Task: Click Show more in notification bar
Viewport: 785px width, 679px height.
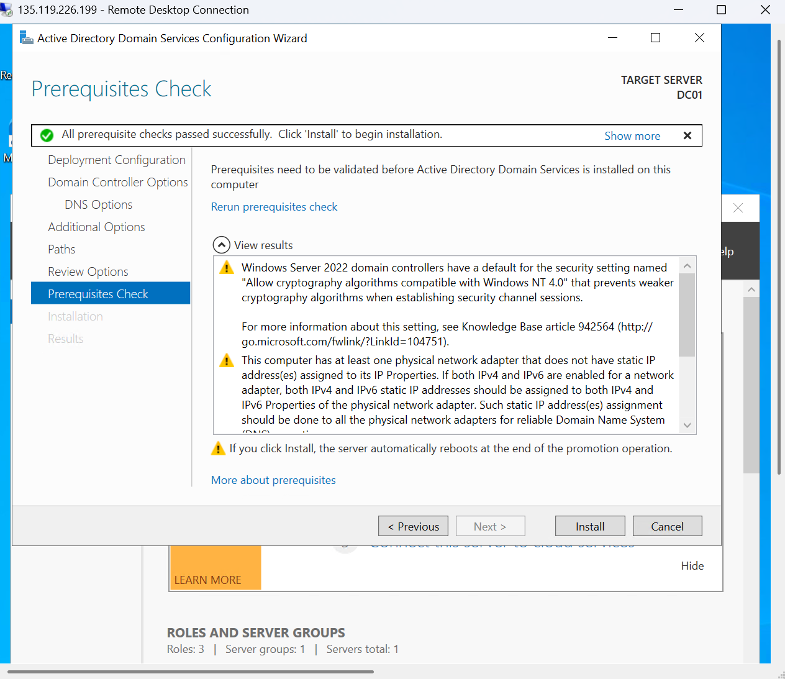Action: 632,136
